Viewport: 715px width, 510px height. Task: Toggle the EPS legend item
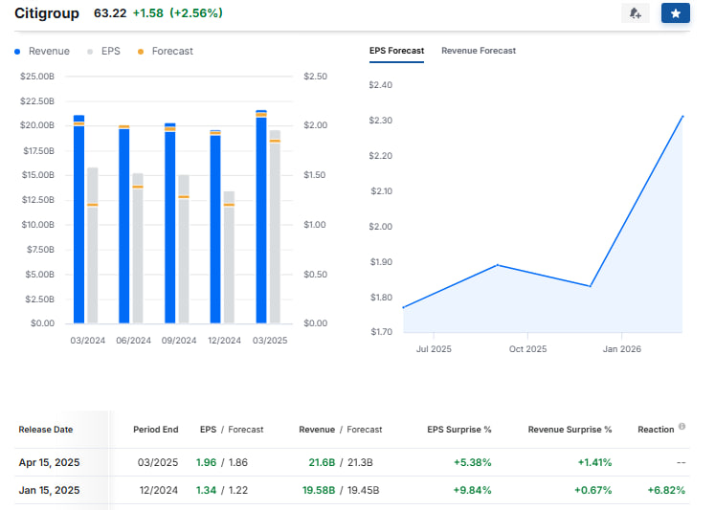click(x=104, y=51)
